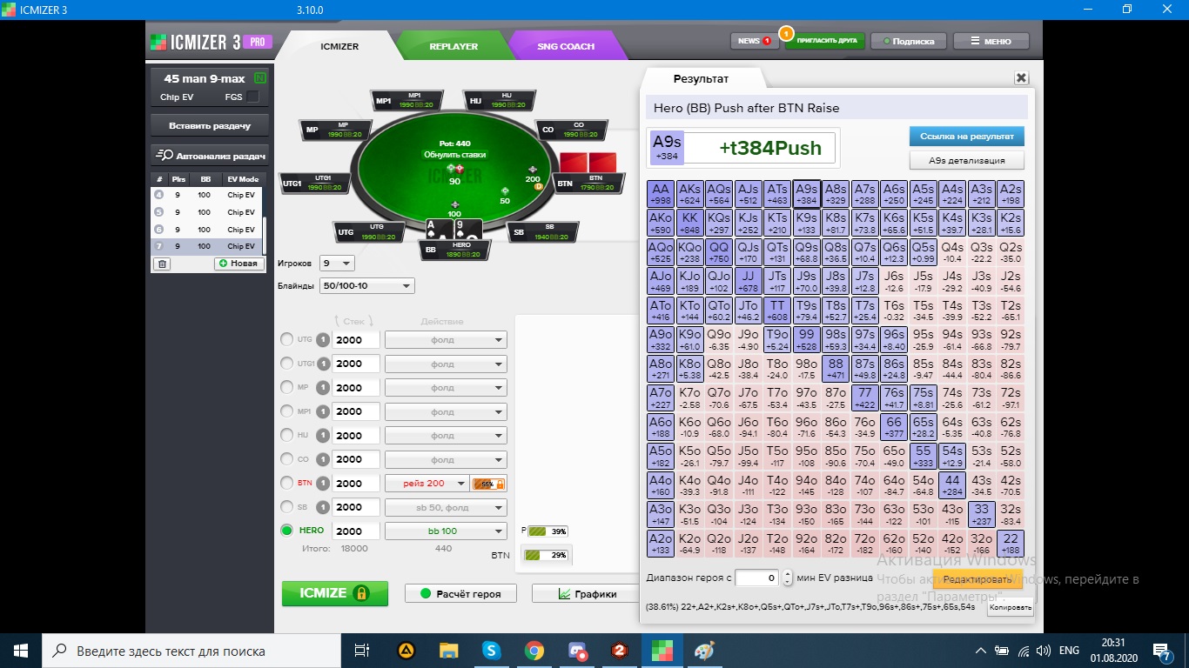Open Task View on taskbar

[362, 651]
